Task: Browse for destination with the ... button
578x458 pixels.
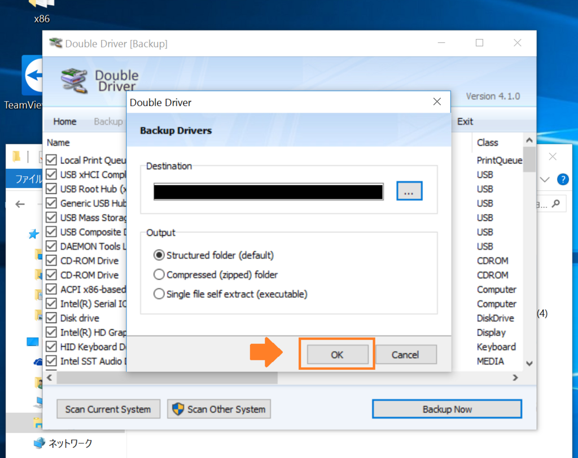Action: coord(409,191)
